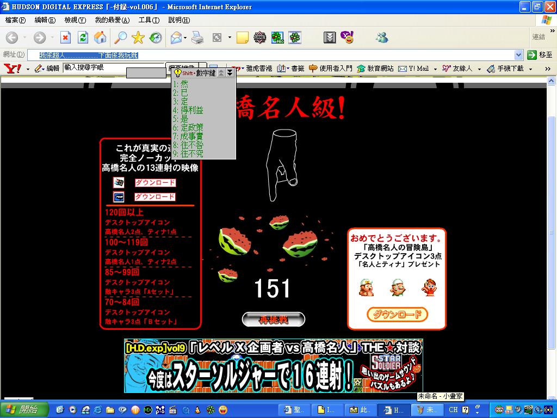Click the ICQ Pro flower icon
The height and width of the screenshot is (418, 557).
[277, 38]
